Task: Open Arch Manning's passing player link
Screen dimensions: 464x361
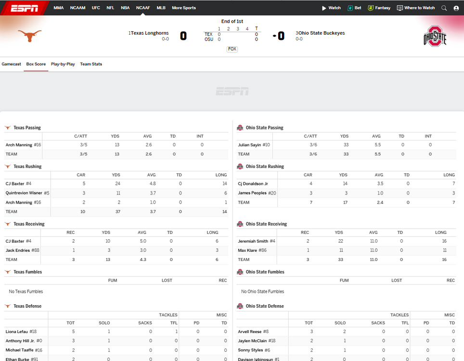Action: click(x=19, y=145)
